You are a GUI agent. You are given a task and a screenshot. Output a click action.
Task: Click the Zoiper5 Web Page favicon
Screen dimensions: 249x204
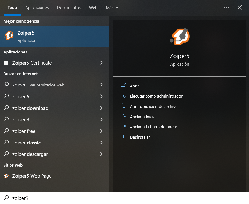pos(6,176)
